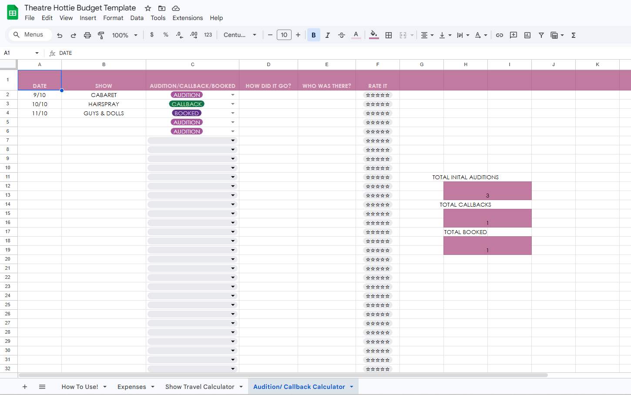The image size is (631, 395).
Task: Switch to the How To Use! sheet
Action: tap(80, 387)
